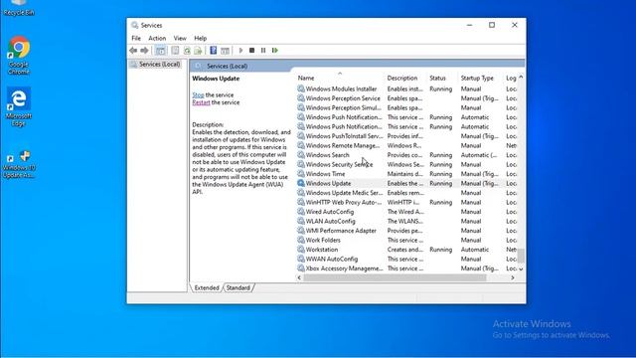Click the vertical scrollbar up arrow
Viewport: 636px width, 358px height.
[521, 78]
